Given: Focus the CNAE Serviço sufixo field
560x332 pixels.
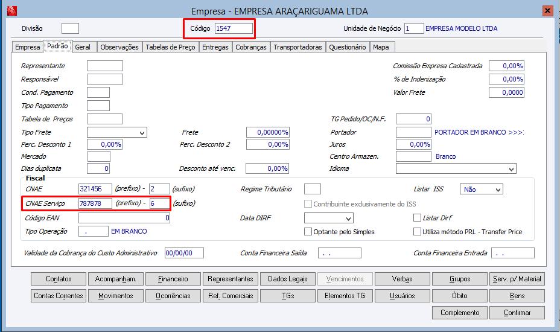Looking at the screenshot, I should point(159,203).
